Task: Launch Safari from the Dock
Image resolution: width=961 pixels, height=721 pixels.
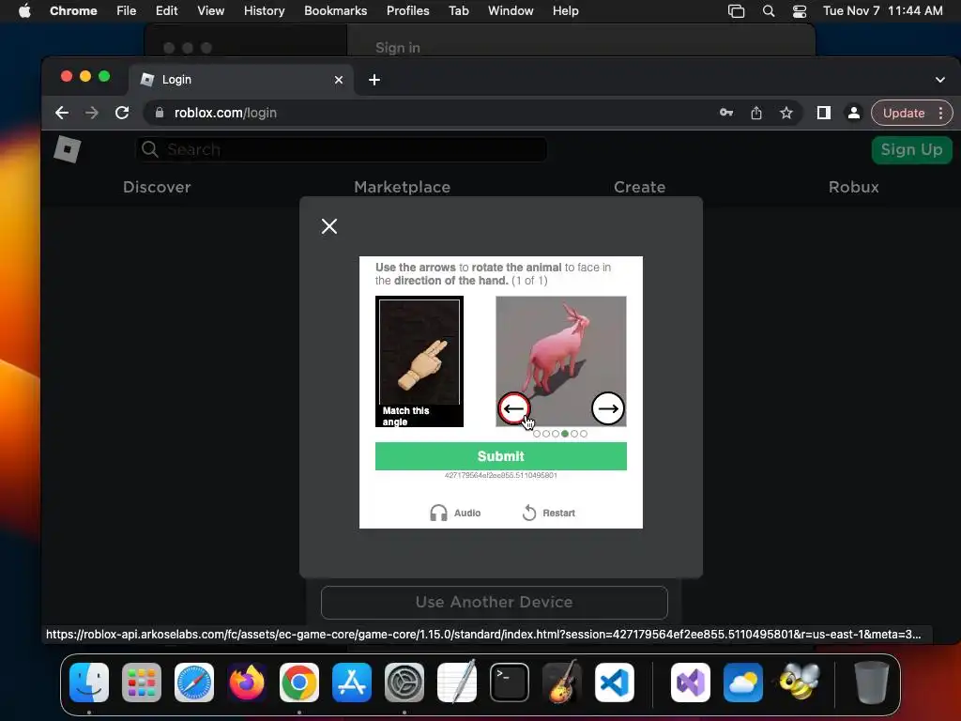Action: click(x=194, y=682)
